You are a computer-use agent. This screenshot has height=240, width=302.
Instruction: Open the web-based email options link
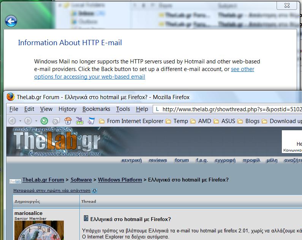(144, 73)
